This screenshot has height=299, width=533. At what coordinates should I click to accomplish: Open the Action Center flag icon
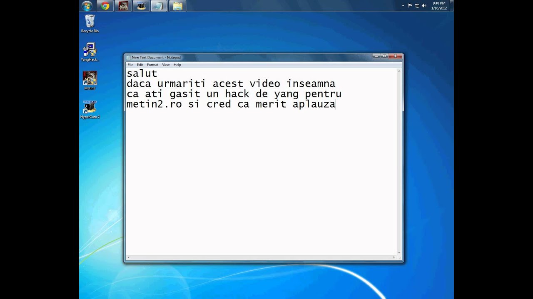coord(410,5)
